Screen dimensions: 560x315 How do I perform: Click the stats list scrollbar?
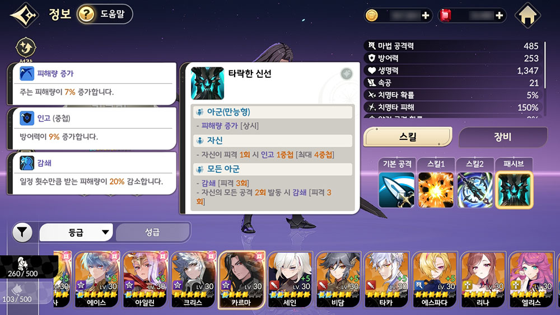545,65
